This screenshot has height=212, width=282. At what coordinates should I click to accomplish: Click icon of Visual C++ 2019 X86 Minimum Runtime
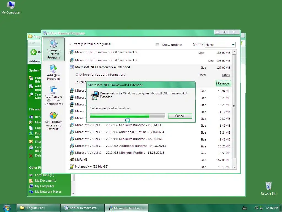(72, 153)
